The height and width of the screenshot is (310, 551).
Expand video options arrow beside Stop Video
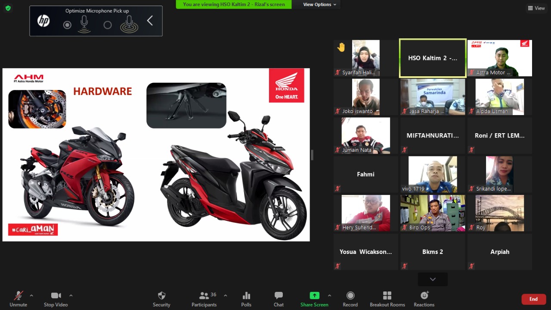point(71,295)
